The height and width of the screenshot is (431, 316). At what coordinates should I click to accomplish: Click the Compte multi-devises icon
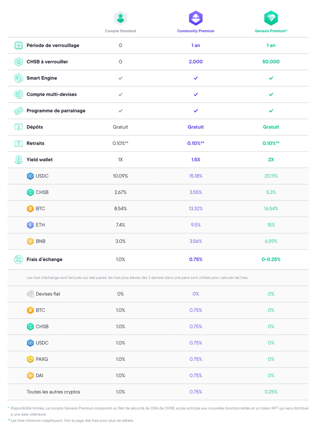click(x=19, y=95)
